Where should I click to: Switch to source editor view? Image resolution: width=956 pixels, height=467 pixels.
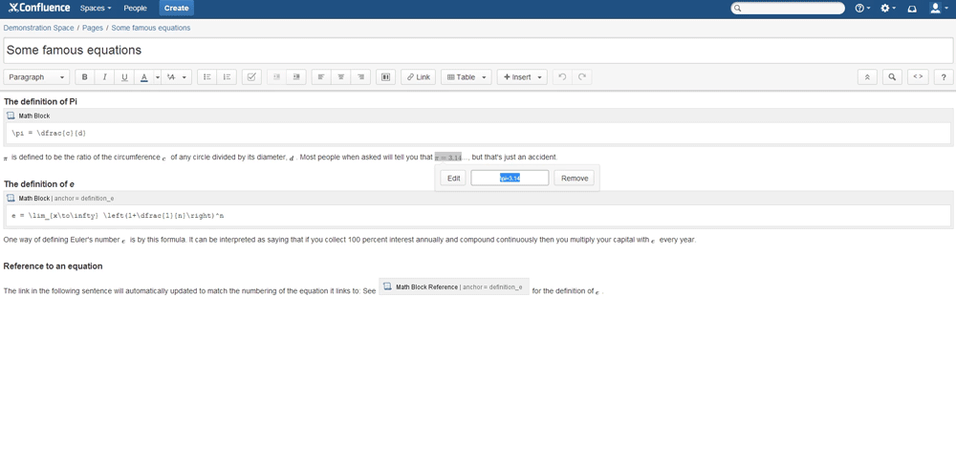(918, 77)
